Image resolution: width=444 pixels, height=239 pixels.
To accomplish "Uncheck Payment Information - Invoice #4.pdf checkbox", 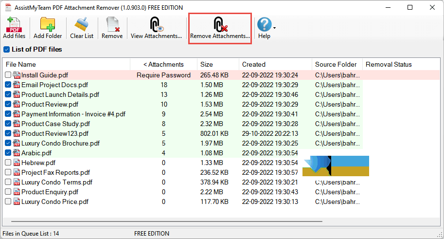I will coord(8,114).
